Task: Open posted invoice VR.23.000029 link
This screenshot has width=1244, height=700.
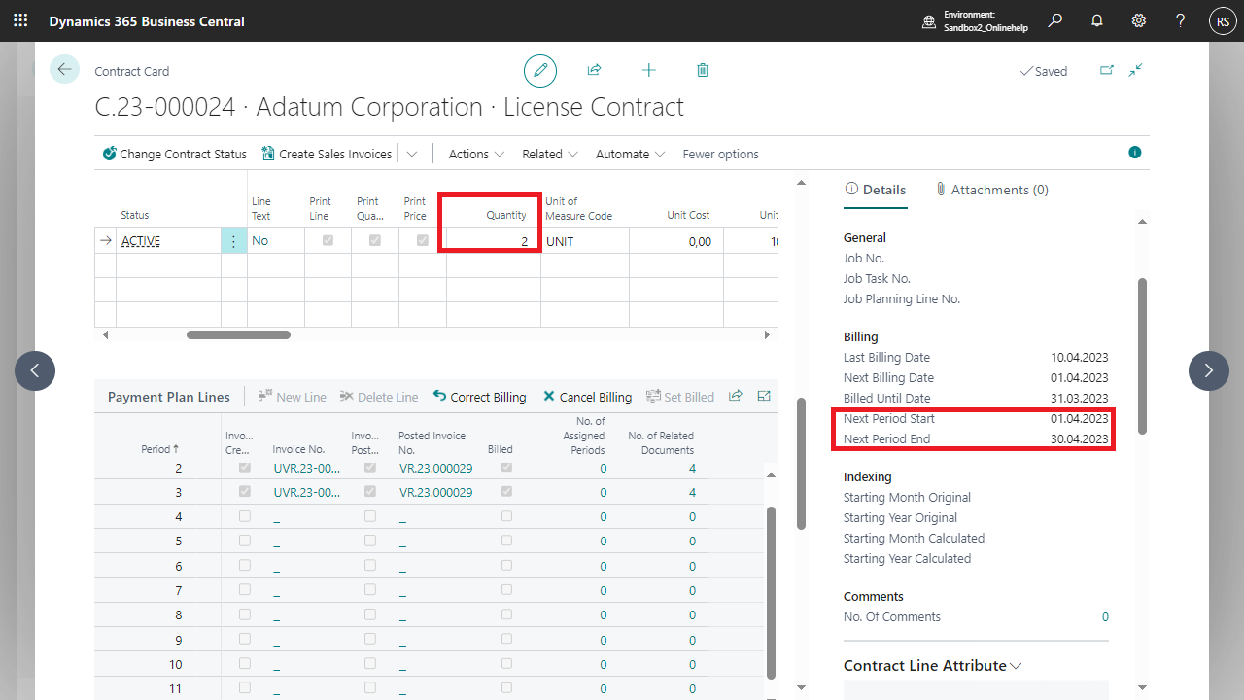Action: point(435,468)
